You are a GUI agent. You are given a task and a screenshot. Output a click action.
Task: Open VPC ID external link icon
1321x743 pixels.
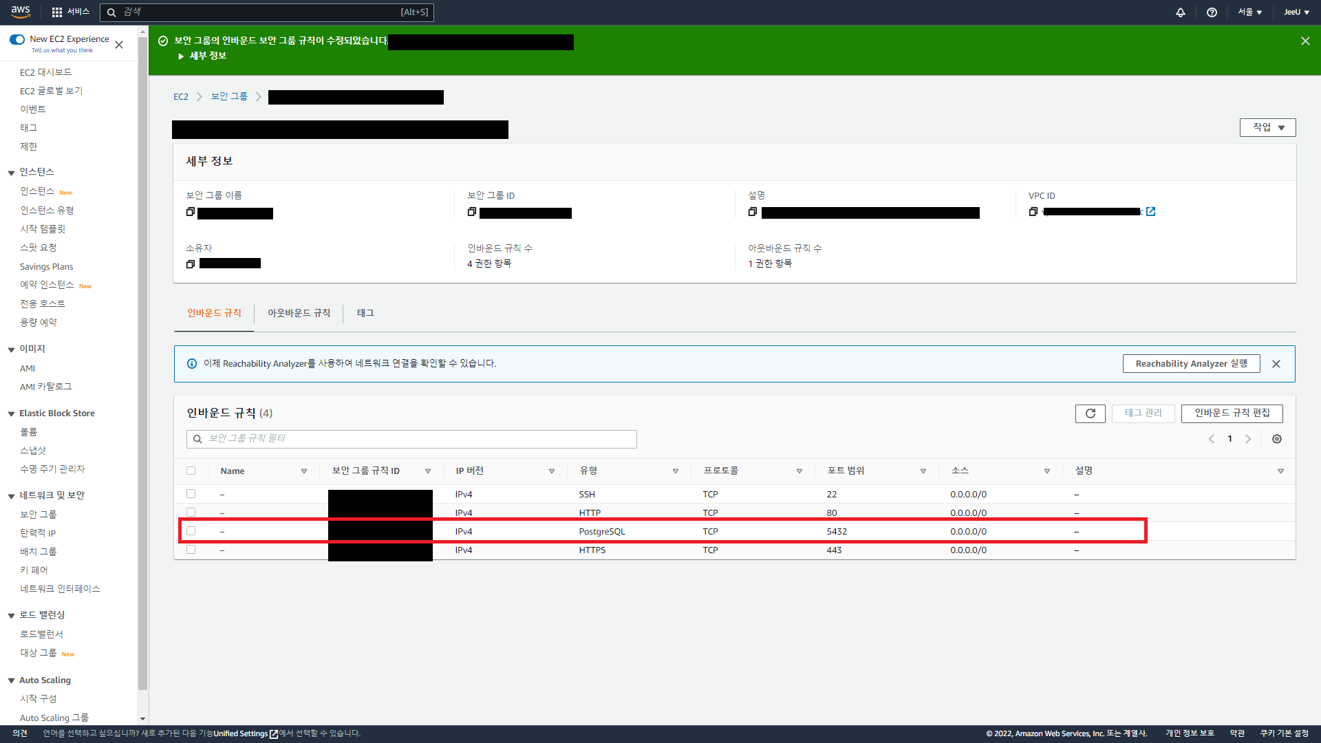(1151, 212)
